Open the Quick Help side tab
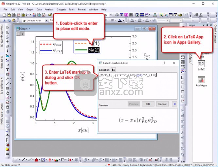 [2, 62]
